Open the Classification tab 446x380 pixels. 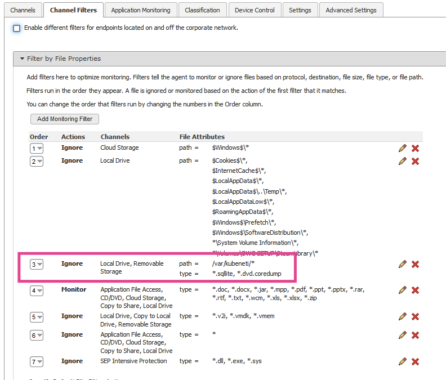tap(202, 10)
